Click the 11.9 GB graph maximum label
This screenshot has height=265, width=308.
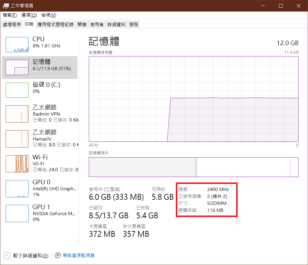(291, 52)
